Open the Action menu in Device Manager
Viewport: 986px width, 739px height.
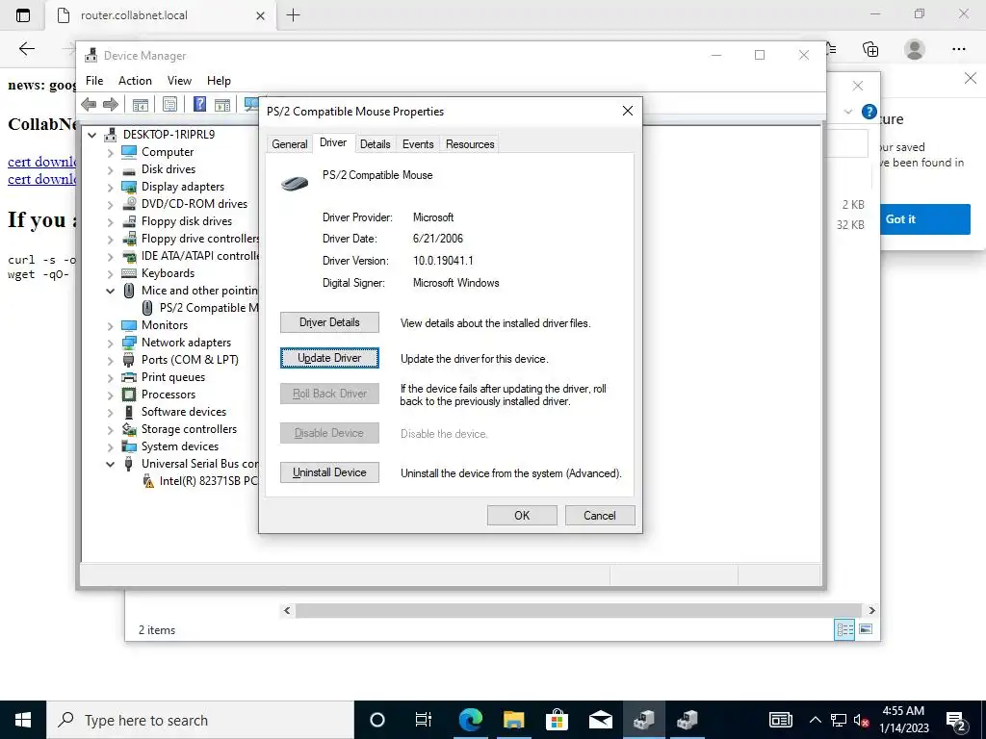[x=135, y=81]
